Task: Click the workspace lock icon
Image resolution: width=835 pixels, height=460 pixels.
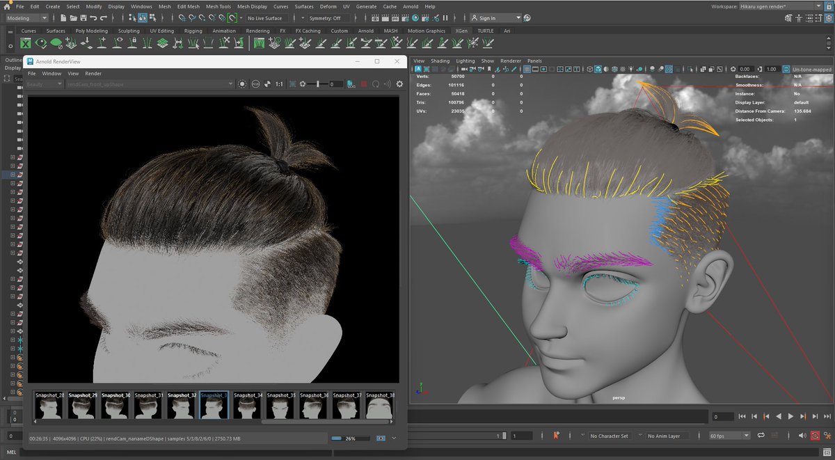Action: (x=828, y=6)
